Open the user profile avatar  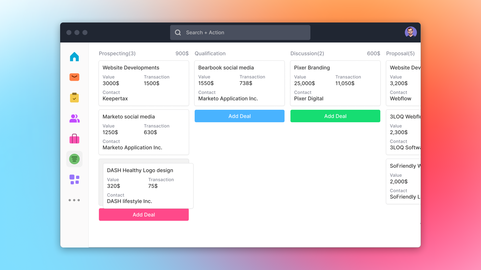411,32
